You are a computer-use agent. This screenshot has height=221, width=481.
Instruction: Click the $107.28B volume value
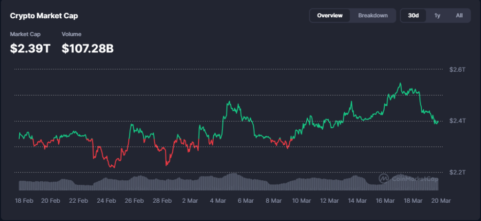click(x=87, y=48)
